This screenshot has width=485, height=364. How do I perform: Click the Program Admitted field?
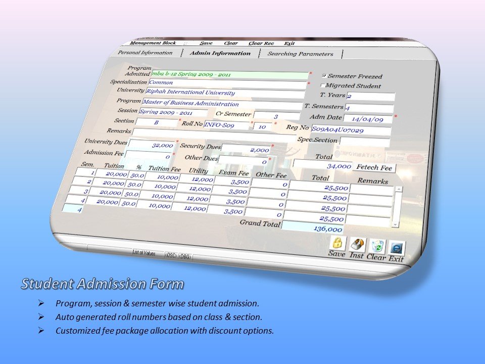tap(229, 74)
